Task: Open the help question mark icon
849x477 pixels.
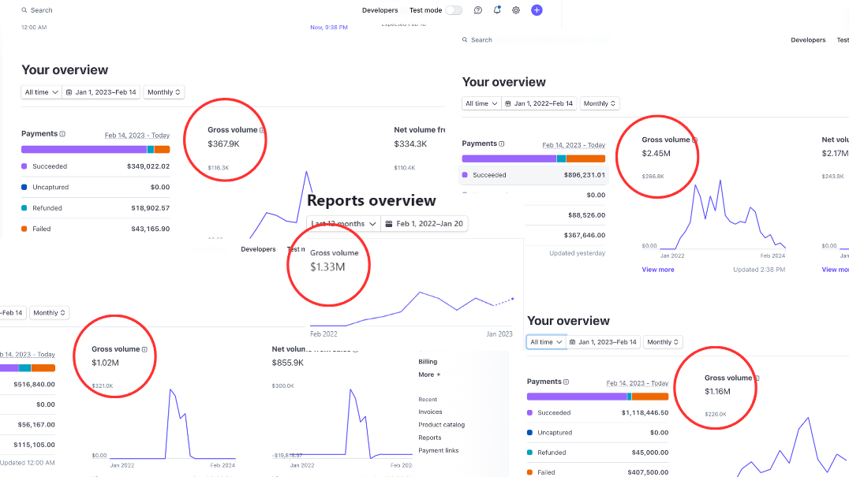Action: (x=478, y=10)
